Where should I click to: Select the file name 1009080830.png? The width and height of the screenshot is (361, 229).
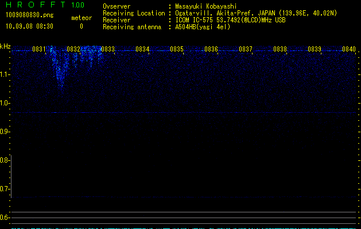click(30, 15)
